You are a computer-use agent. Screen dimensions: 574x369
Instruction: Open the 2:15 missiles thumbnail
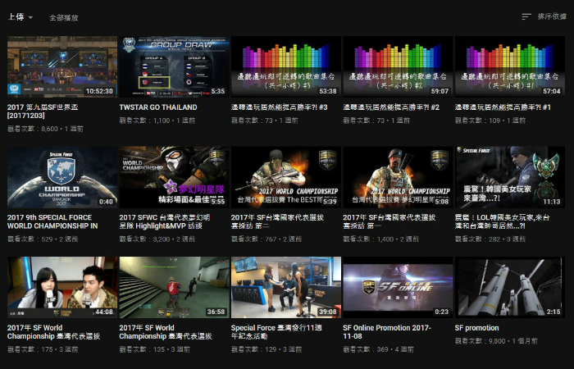tap(510, 287)
